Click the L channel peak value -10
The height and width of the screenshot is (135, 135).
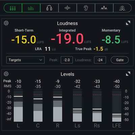[x=18, y=81]
